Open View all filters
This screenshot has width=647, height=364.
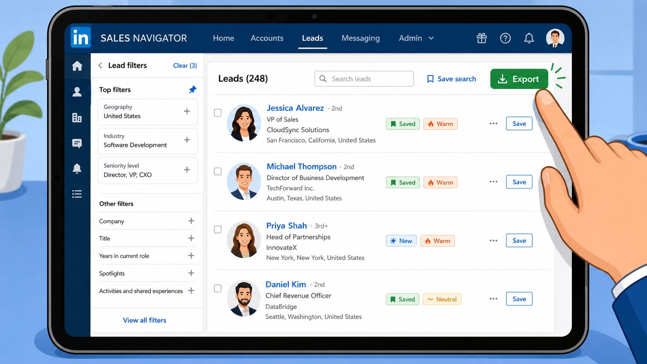pyautogui.click(x=144, y=320)
